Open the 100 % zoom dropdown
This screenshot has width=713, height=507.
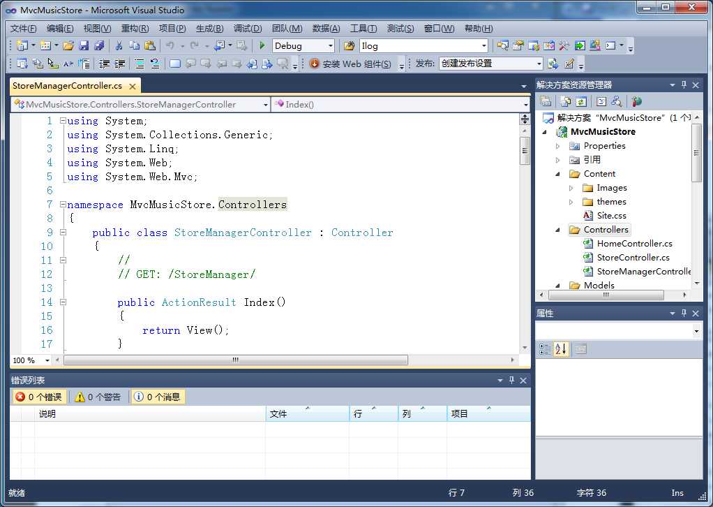point(47,360)
